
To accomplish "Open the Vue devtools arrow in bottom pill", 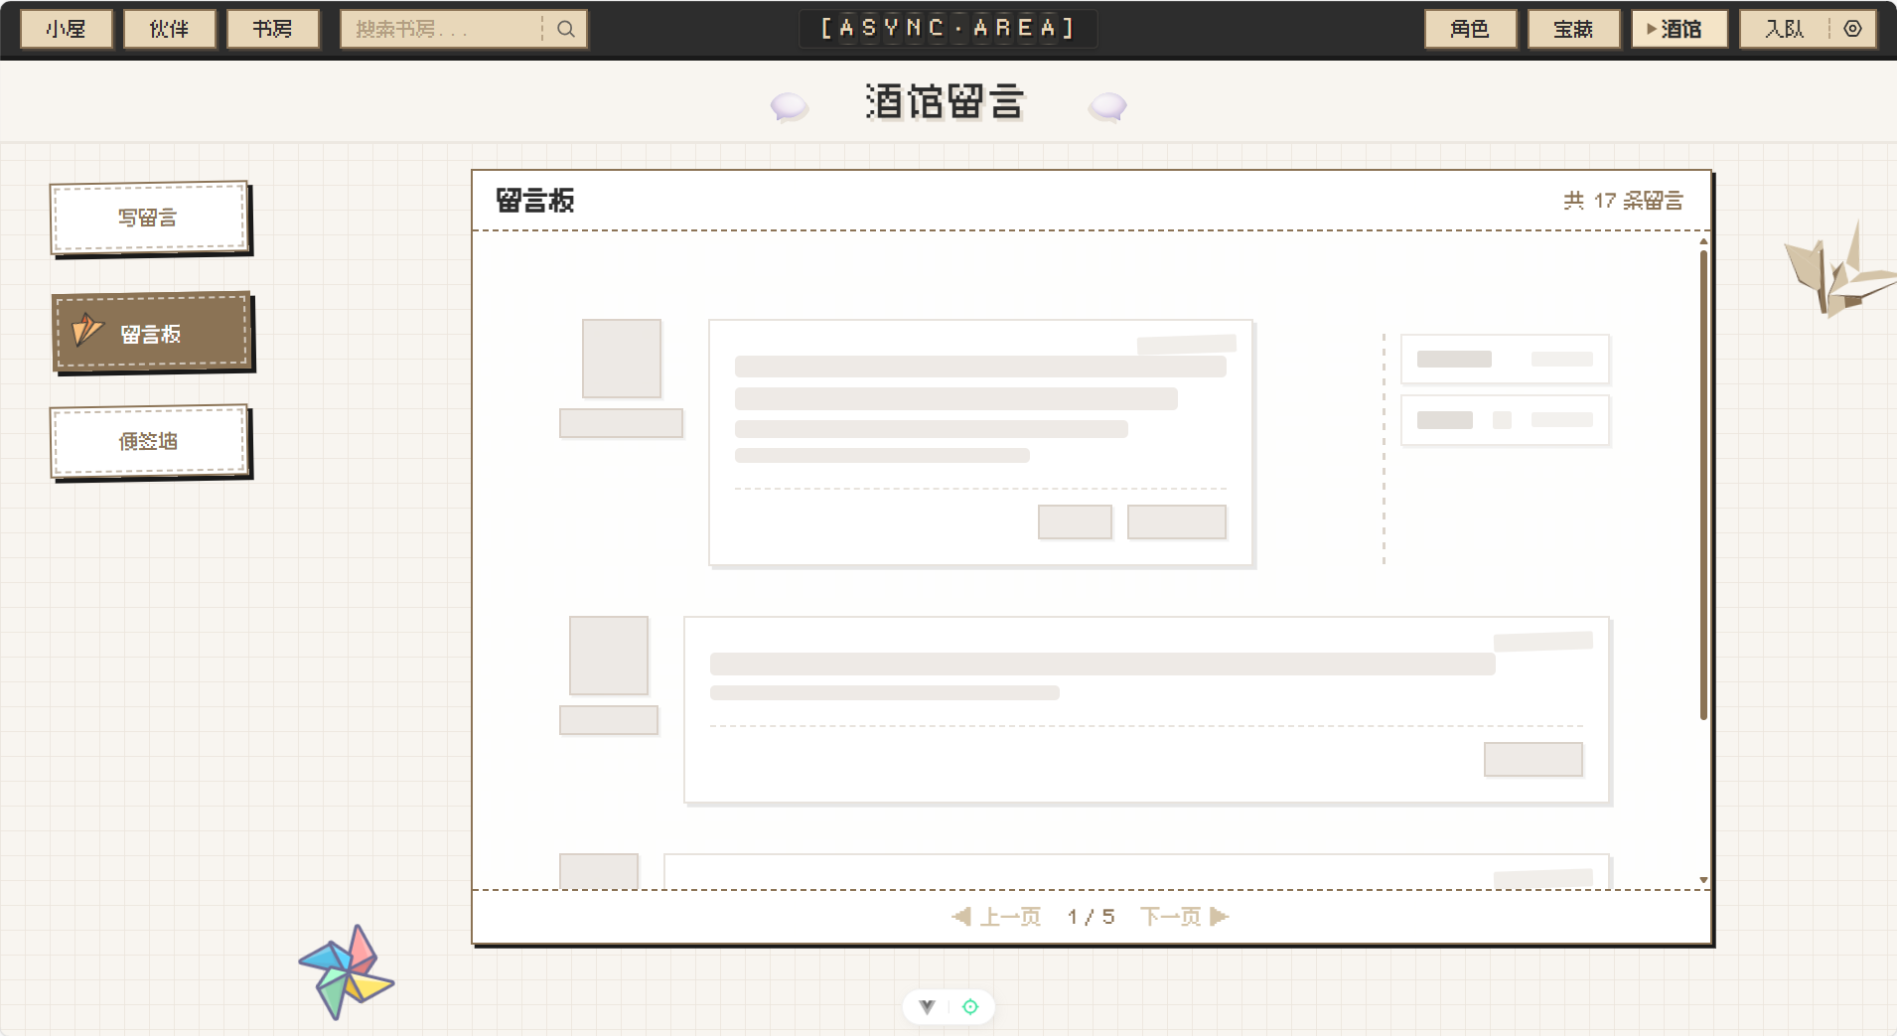I will point(928,1006).
